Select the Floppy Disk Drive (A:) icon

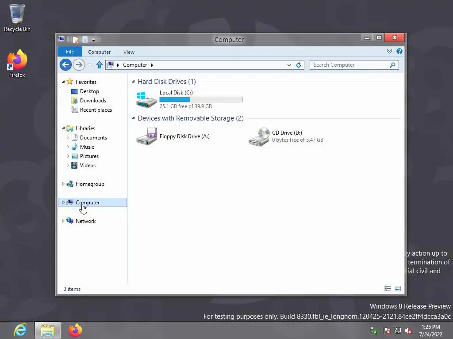tap(146, 136)
